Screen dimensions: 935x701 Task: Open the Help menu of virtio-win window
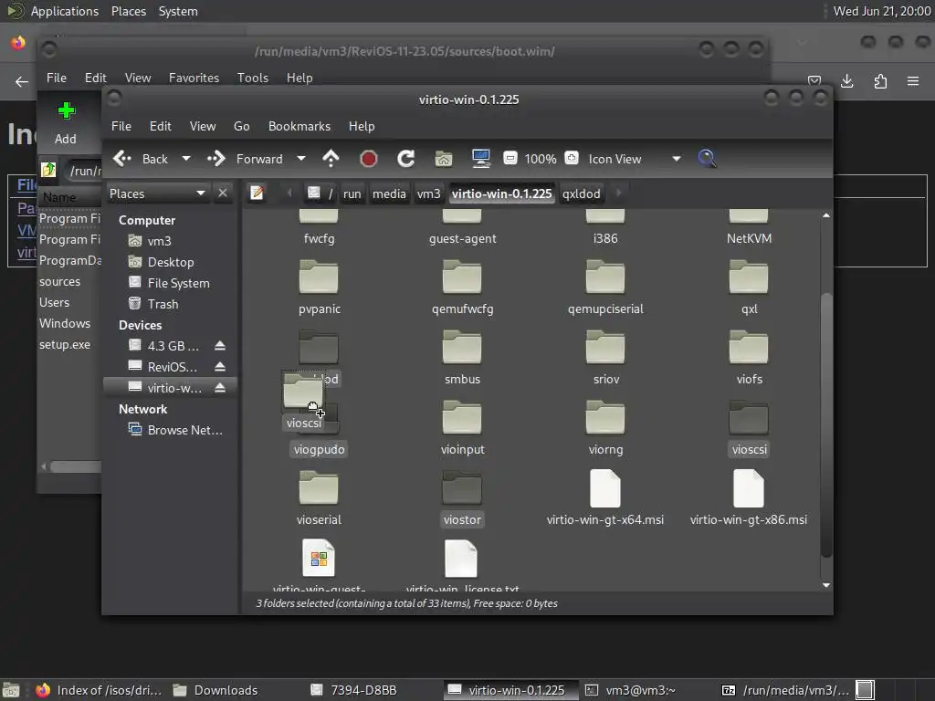point(362,126)
